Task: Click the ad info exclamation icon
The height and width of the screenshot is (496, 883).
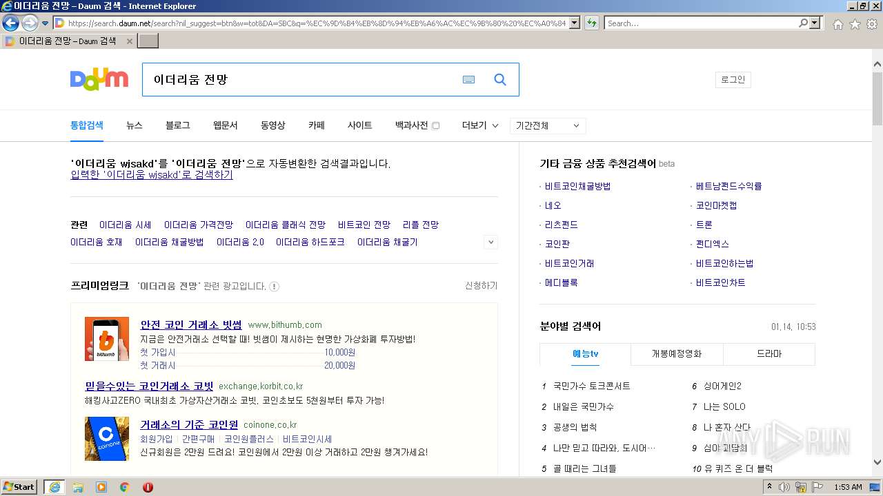Action: coord(274,287)
